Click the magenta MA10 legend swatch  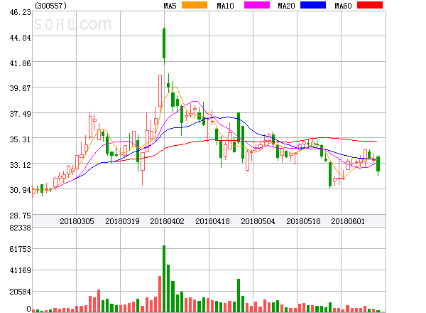[x=257, y=5]
